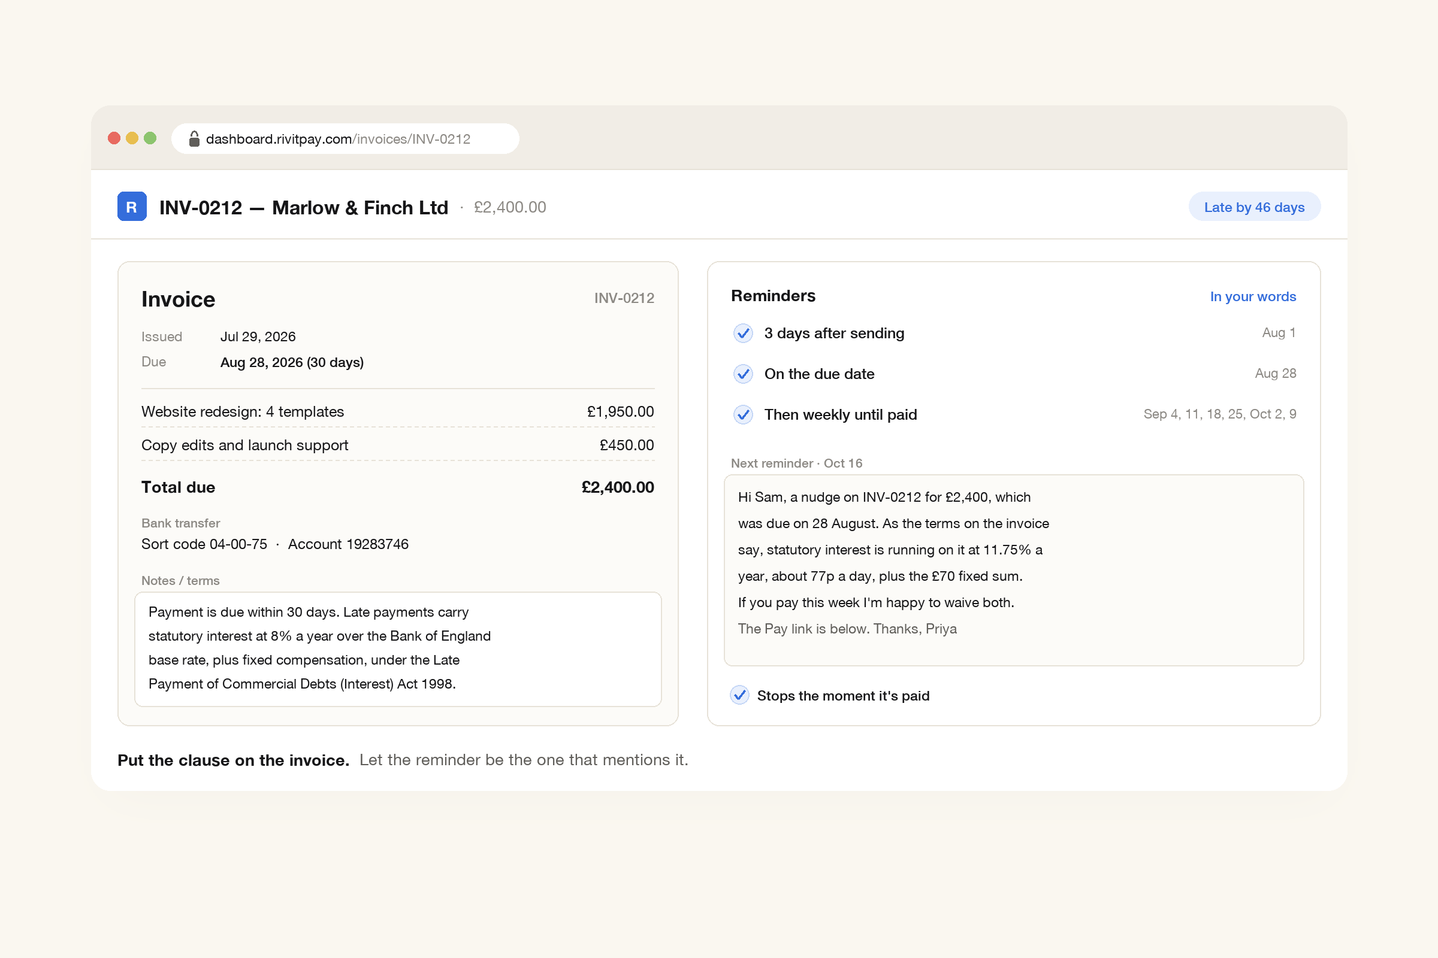Toggle 'Stops the moment it's paid' checkbox
Image resolution: width=1438 pixels, height=958 pixels.
tap(739, 695)
